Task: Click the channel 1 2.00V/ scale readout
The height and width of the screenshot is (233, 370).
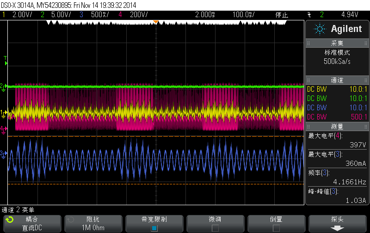Action: 21,14
